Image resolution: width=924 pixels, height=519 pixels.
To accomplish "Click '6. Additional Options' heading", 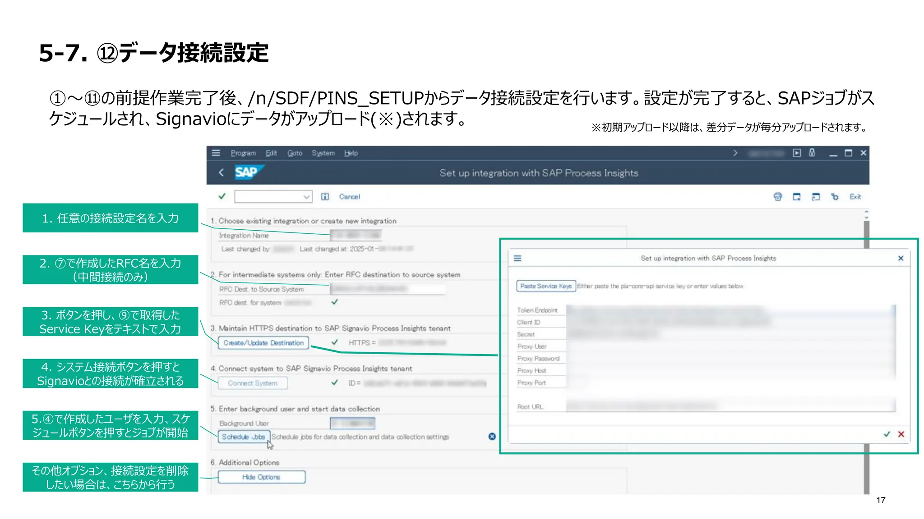I will pos(245,463).
